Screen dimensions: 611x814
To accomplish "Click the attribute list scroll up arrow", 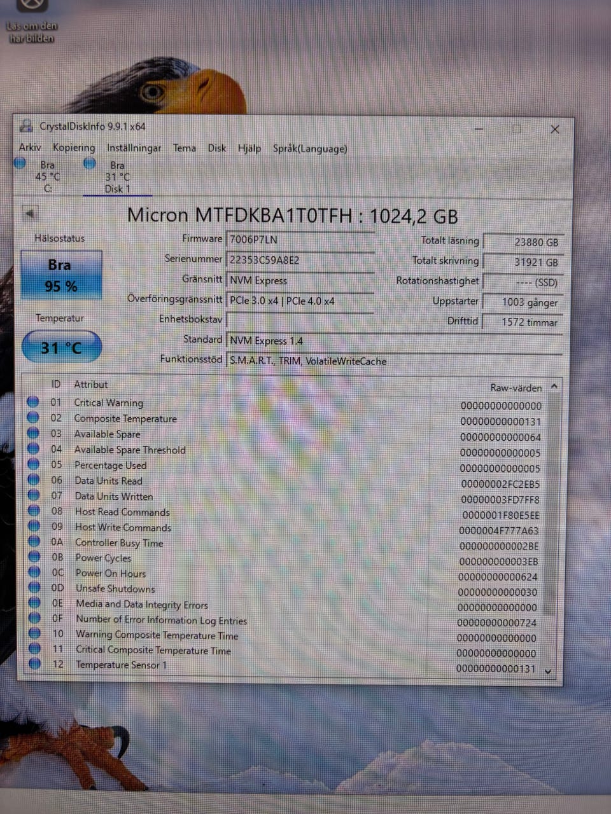I will 554,387.
